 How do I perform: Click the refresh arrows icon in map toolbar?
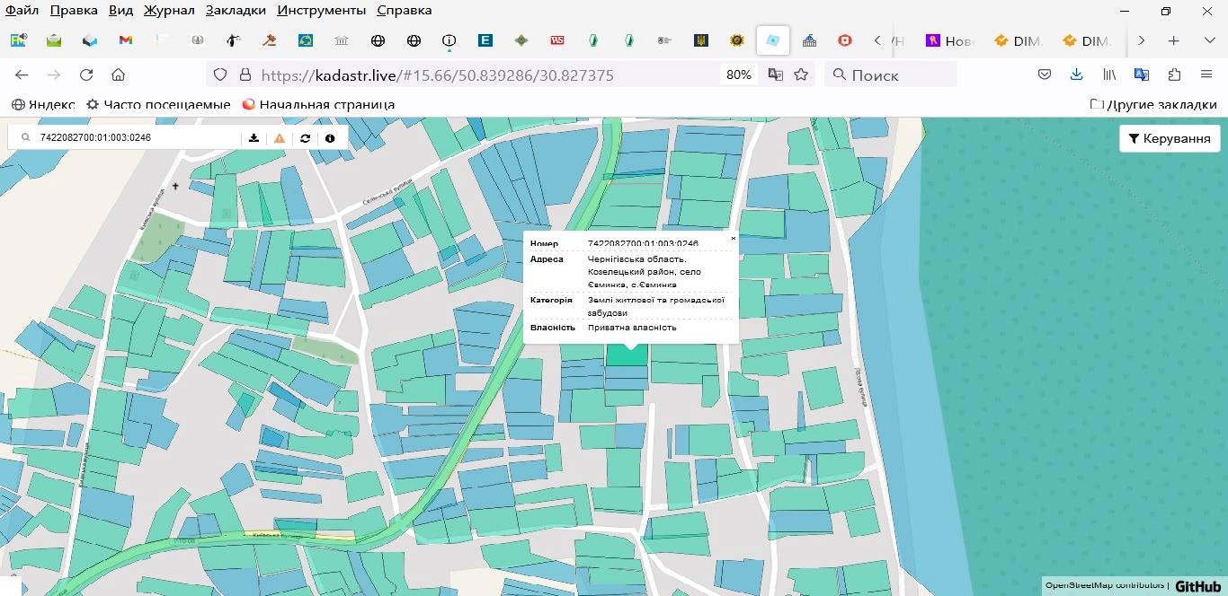click(305, 138)
